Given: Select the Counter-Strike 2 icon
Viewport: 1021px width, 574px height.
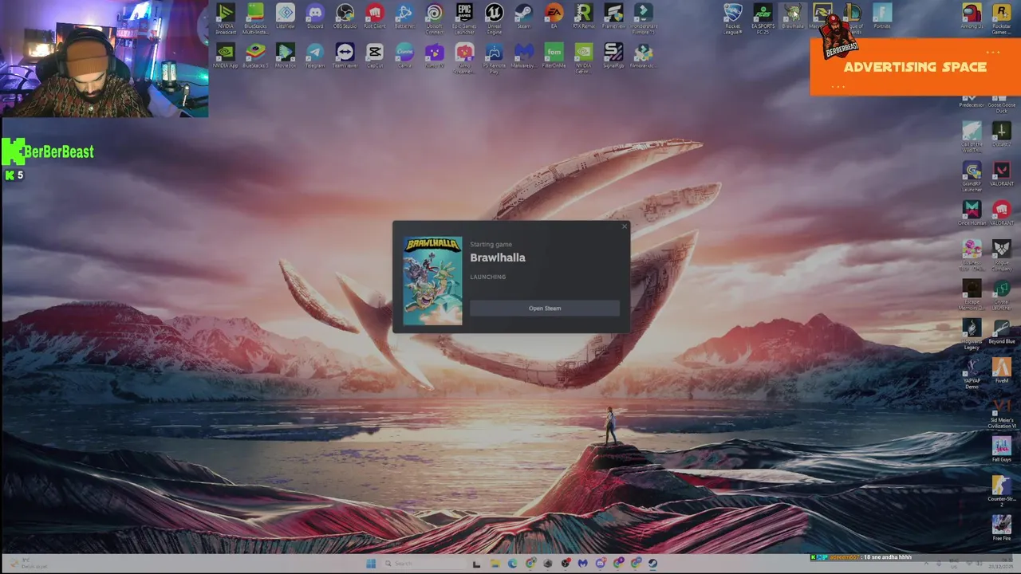Looking at the screenshot, I should 1001,491.
